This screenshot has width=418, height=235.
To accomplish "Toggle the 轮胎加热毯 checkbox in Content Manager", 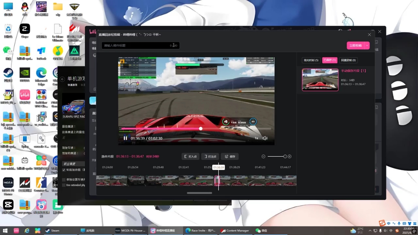I will click(64, 170).
